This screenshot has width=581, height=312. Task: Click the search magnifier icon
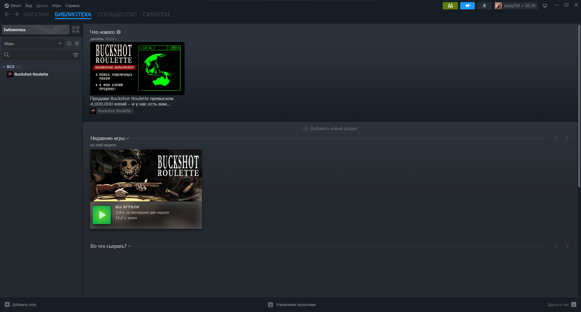7,55
